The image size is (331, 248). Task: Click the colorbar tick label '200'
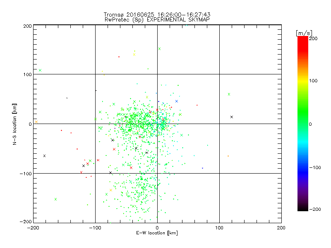[313, 38]
